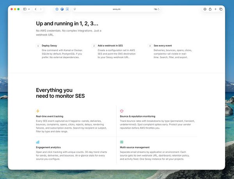Click the translate icon in the address bar
Image resolution: width=234 pixels, height=179 pixels.
pyautogui.click(x=155, y=9)
